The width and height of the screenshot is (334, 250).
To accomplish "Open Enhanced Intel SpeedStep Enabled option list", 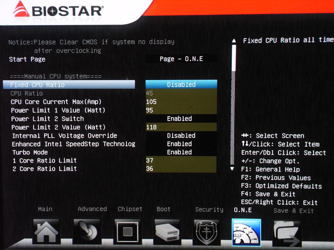I will tap(180, 144).
